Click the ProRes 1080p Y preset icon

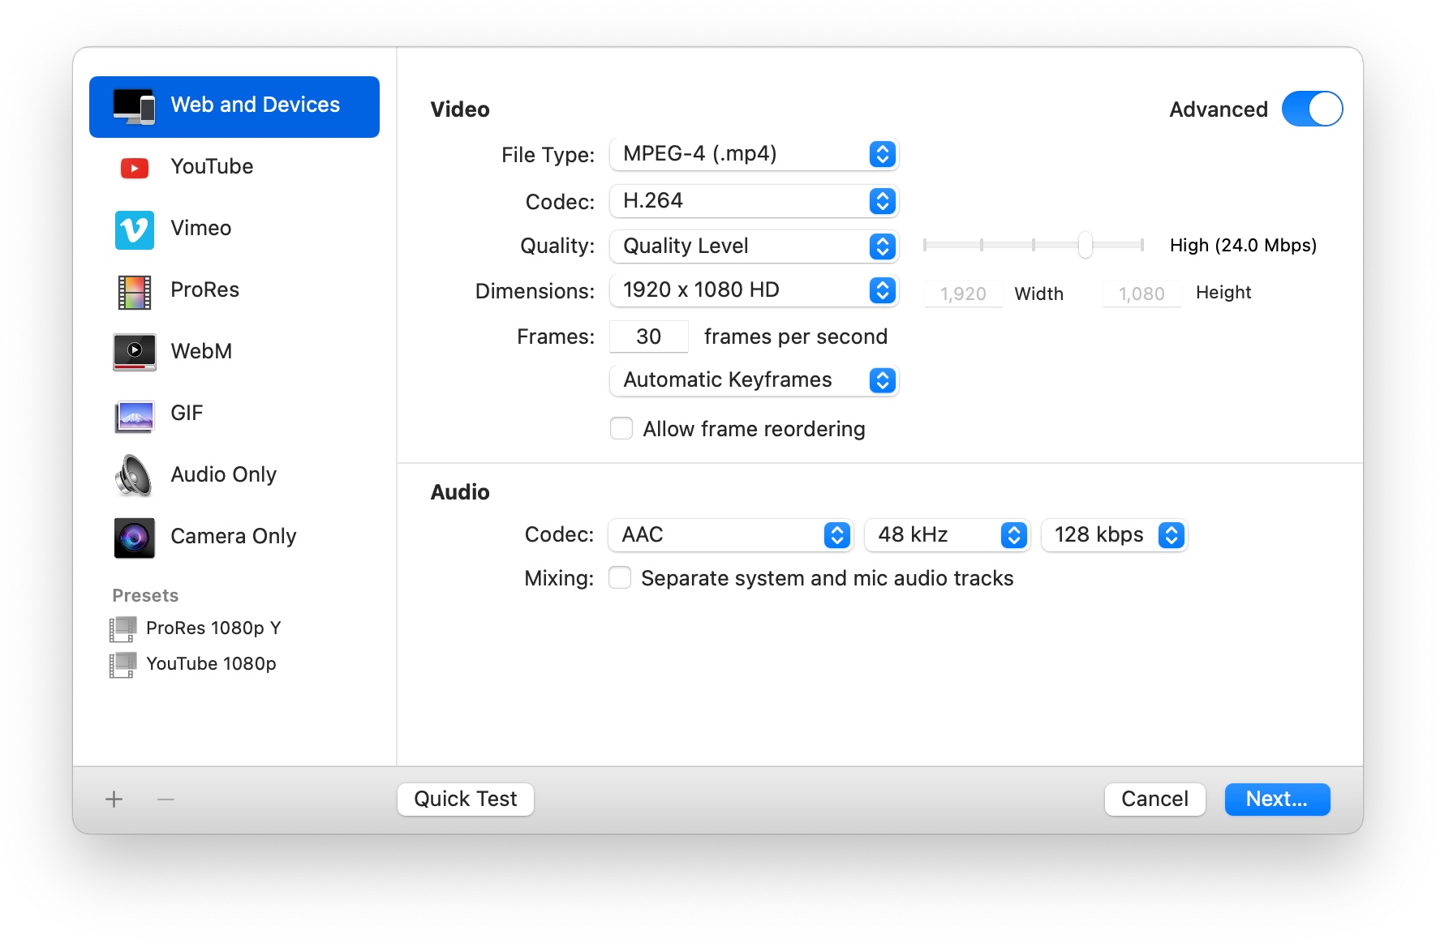123,629
